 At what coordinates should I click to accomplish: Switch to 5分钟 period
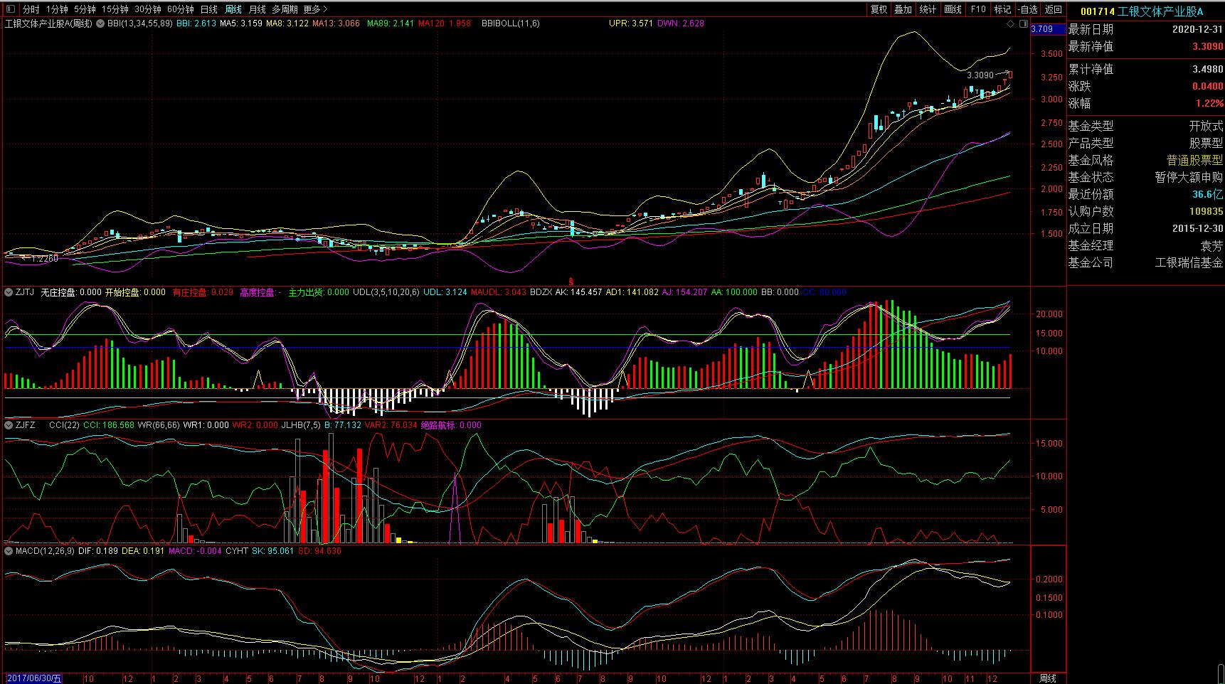click(85, 9)
